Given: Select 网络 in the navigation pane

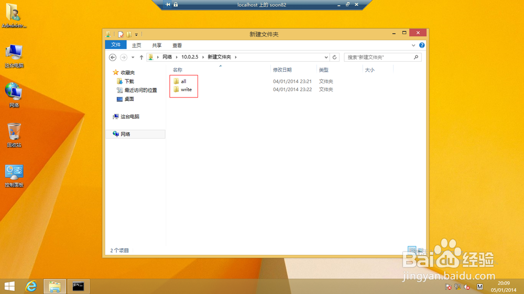Looking at the screenshot, I should 135,134.
